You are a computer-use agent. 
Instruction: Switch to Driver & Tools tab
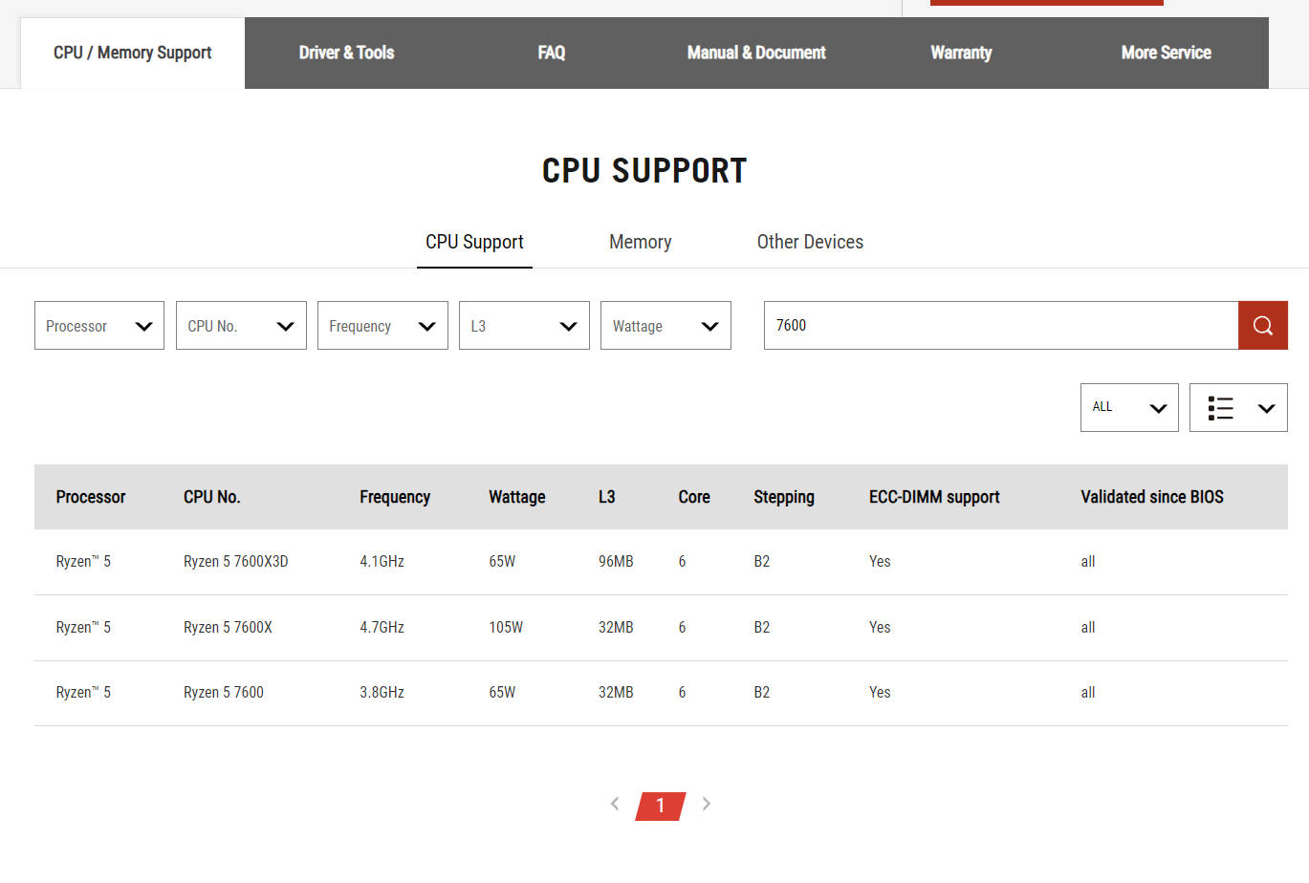pyautogui.click(x=346, y=54)
